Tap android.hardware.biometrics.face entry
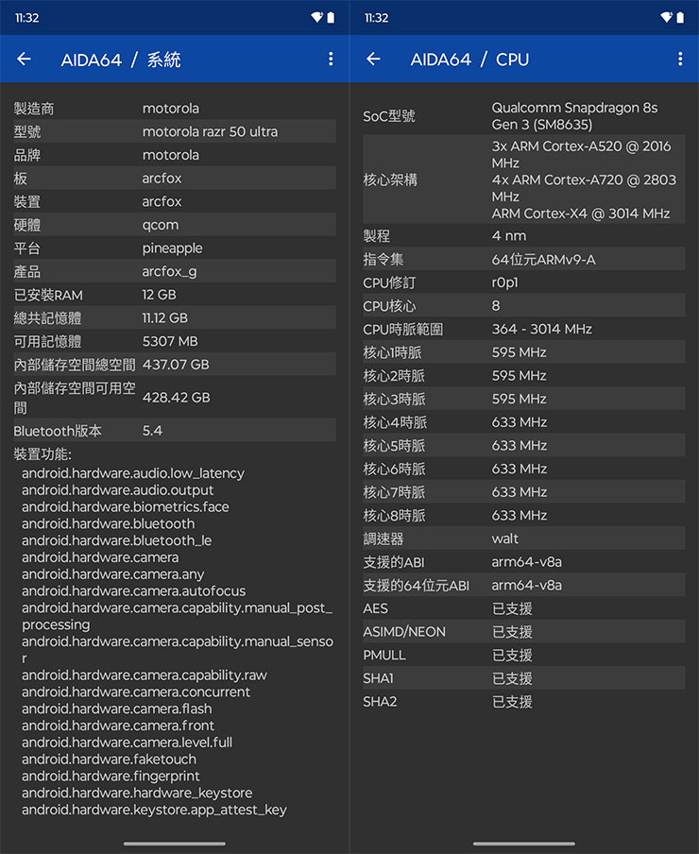 tap(126, 506)
